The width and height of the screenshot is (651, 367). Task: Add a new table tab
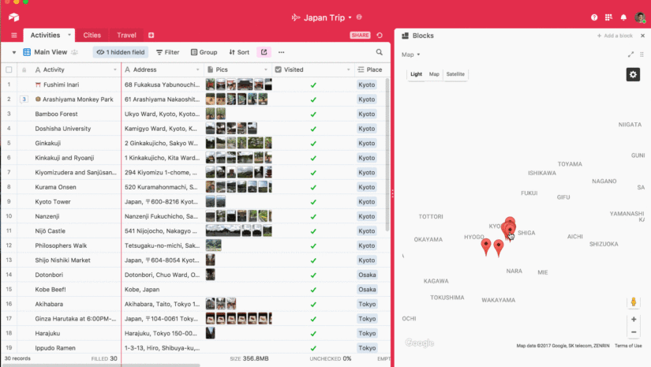pos(152,36)
